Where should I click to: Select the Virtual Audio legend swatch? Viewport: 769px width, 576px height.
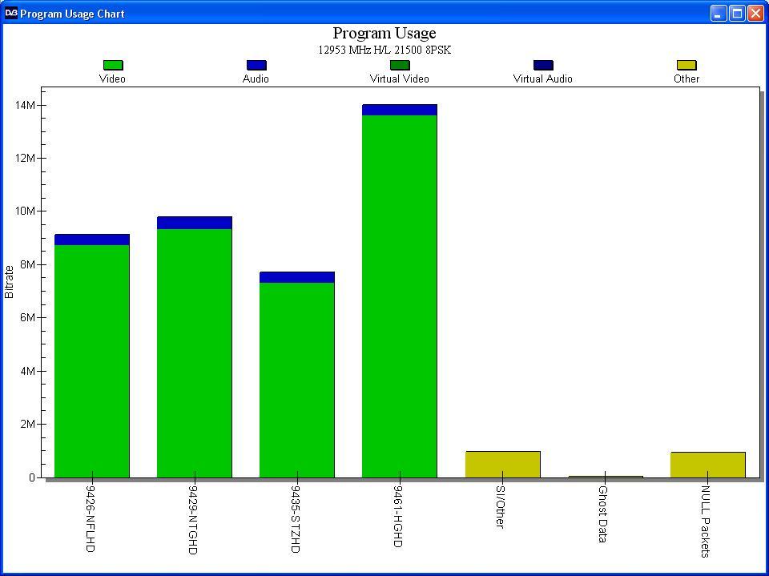click(543, 65)
